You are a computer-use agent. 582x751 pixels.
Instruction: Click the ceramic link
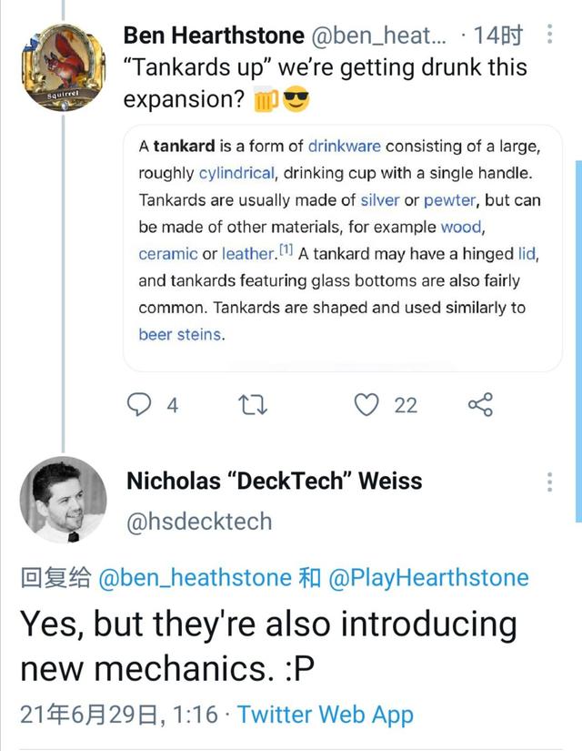click(x=168, y=254)
